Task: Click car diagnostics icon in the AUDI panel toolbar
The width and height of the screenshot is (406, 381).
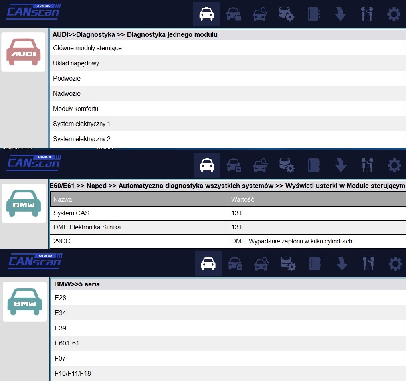Action: [206, 14]
